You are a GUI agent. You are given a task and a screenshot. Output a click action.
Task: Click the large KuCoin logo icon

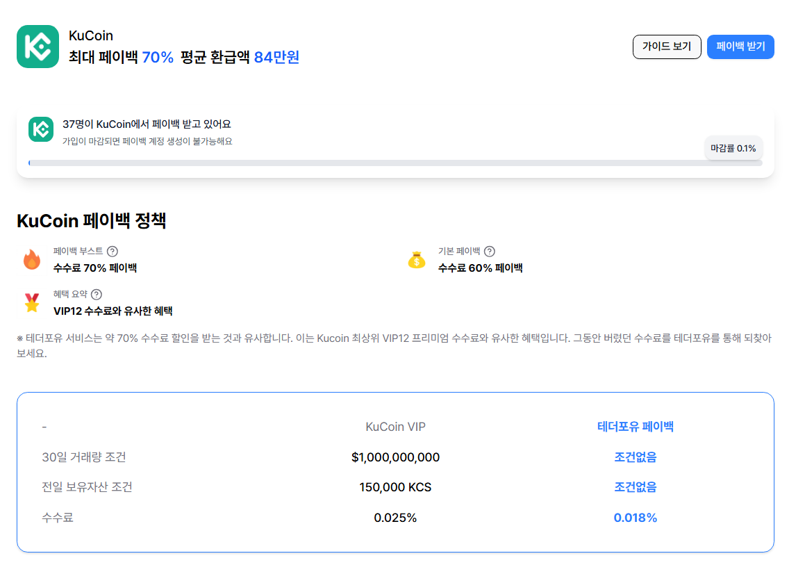point(38,47)
